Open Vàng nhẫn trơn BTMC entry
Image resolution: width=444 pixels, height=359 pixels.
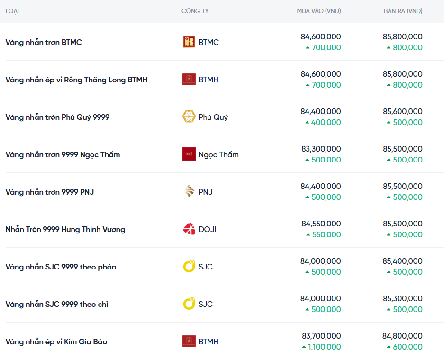[44, 42]
